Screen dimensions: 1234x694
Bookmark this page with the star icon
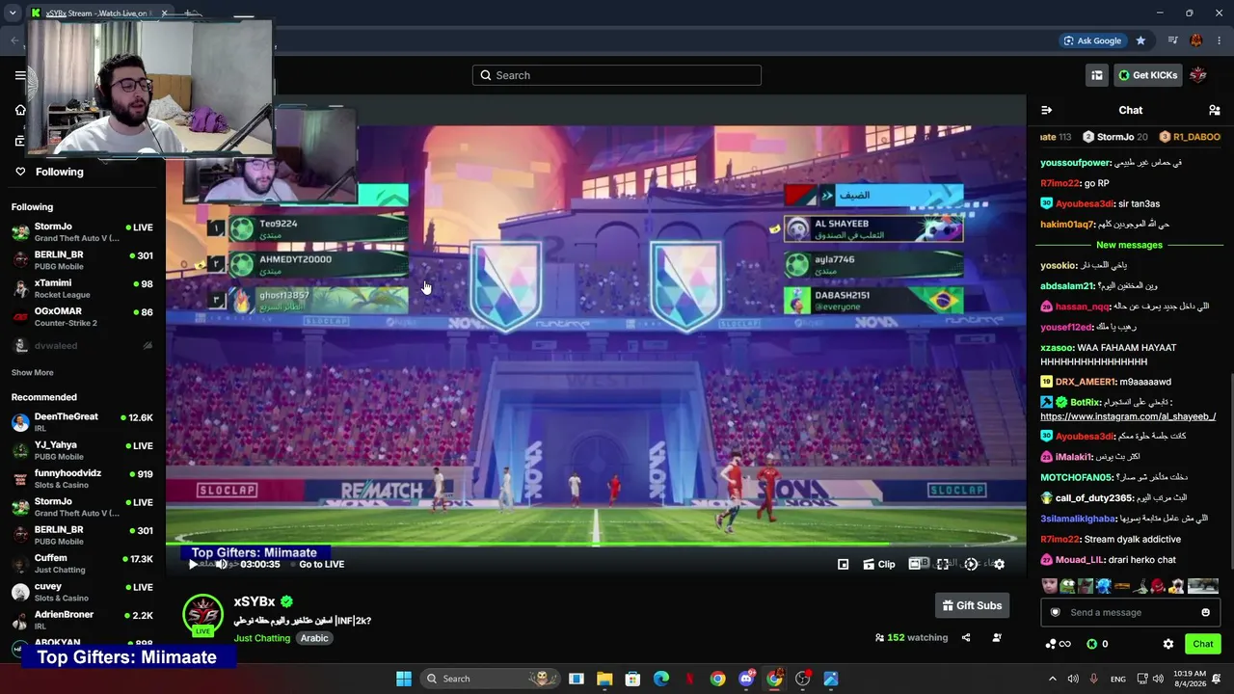[1140, 40]
